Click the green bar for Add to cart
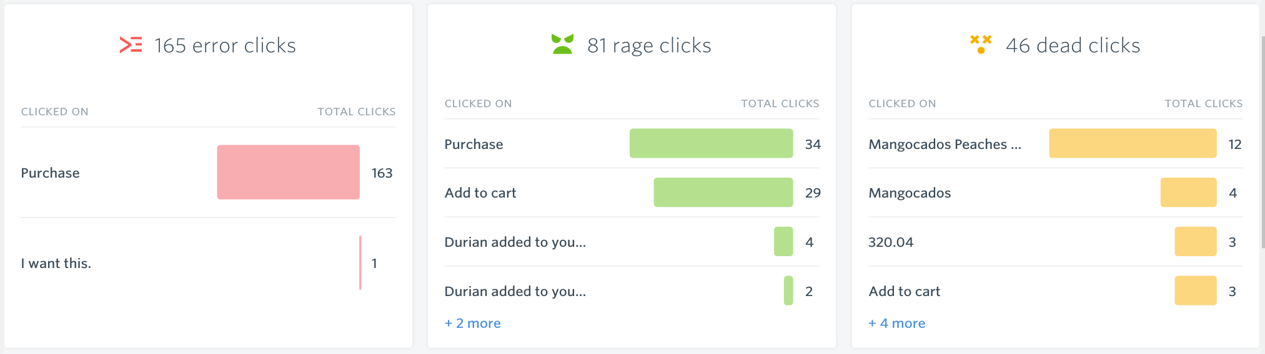This screenshot has height=354, width=1265. (723, 192)
